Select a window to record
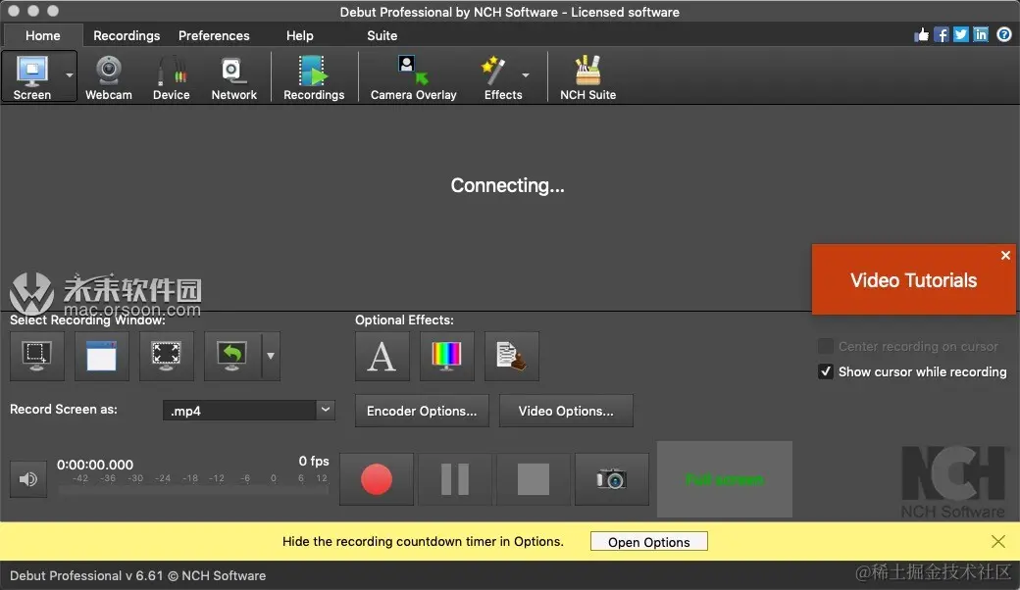Image resolution: width=1020 pixels, height=590 pixels. click(101, 356)
